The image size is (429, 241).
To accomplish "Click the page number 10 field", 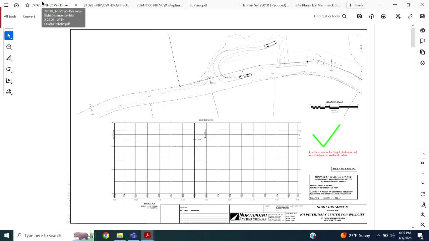I will pyautogui.click(x=422, y=163).
